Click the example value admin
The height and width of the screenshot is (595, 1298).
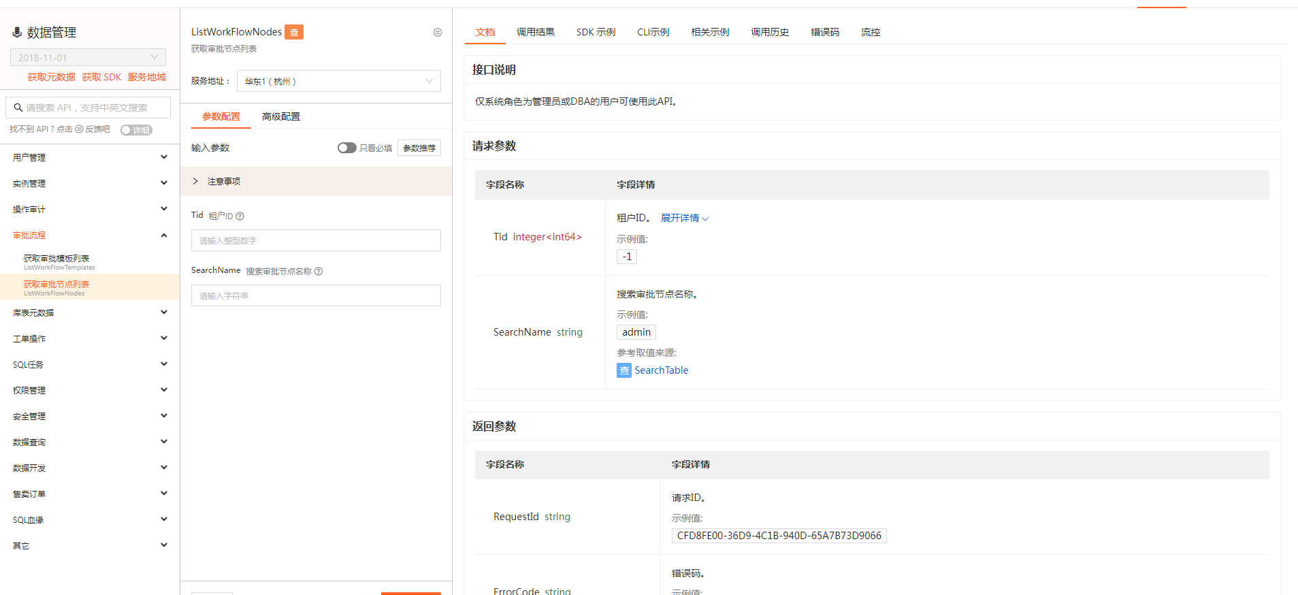[636, 332]
